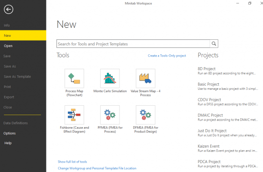Click the search magnifier button
The image size is (263, 172).
tap(214, 44)
